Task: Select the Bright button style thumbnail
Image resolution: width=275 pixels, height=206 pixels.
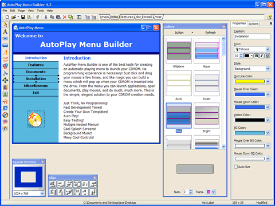Action: [206, 116]
